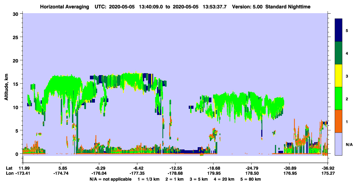Viewport: 364px width, 187px height.
Task: Click the end time '13:53:37.7' in title
Action: pyautogui.click(x=215, y=6)
